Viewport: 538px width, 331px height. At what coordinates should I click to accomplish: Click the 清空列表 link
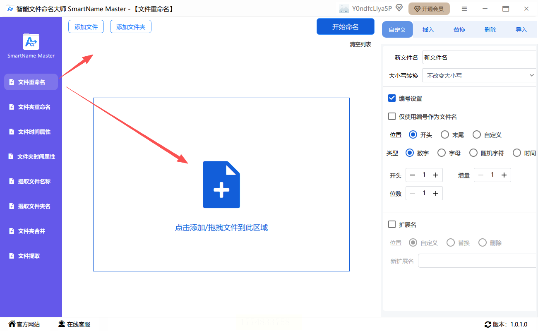point(360,44)
